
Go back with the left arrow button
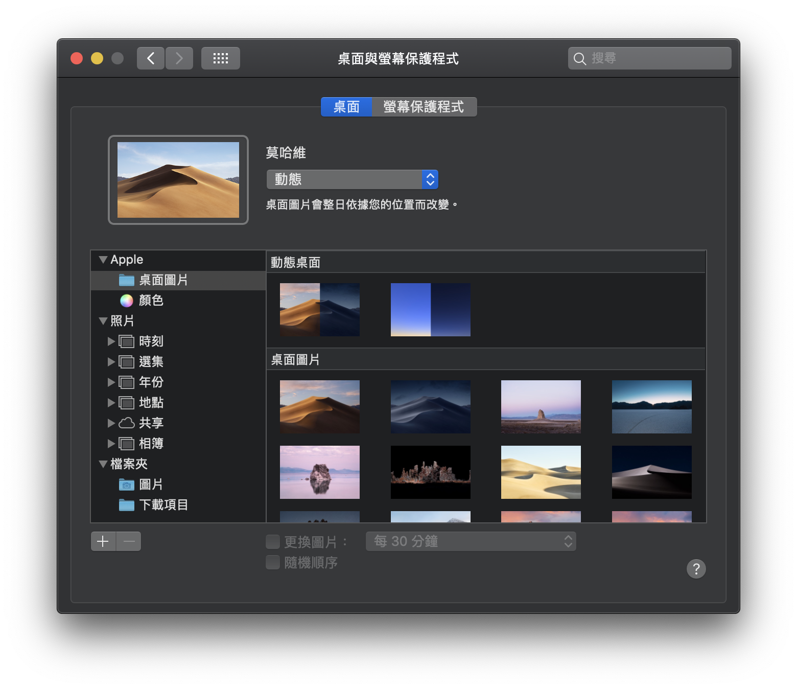pyautogui.click(x=151, y=58)
